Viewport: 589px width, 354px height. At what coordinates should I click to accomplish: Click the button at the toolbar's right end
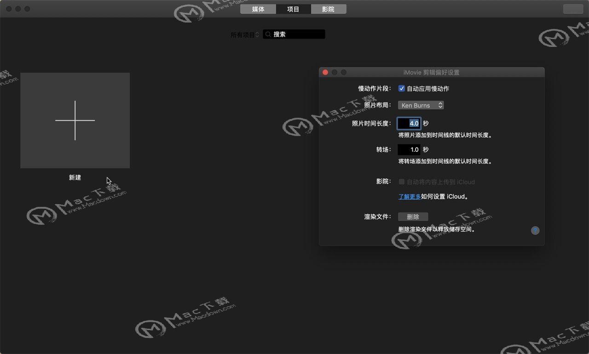click(573, 9)
